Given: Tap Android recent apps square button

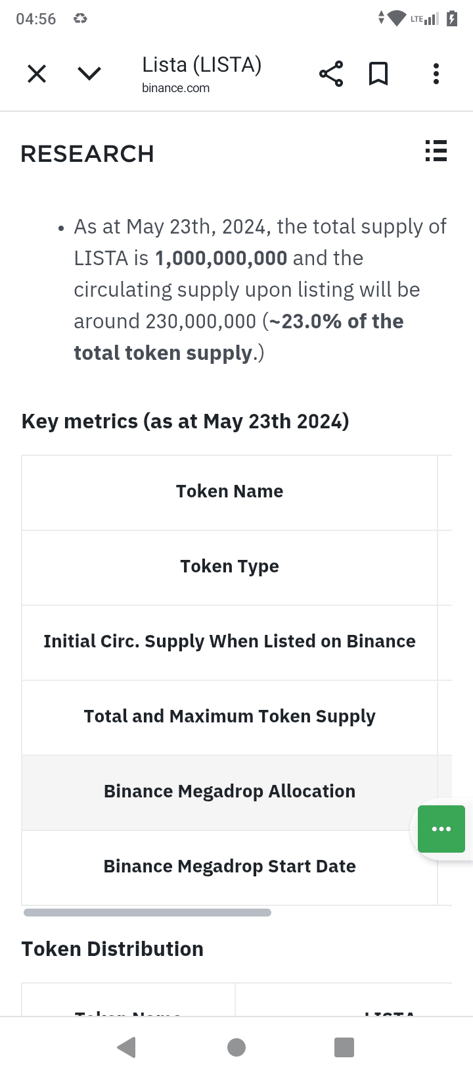Looking at the screenshot, I should pos(344,1047).
